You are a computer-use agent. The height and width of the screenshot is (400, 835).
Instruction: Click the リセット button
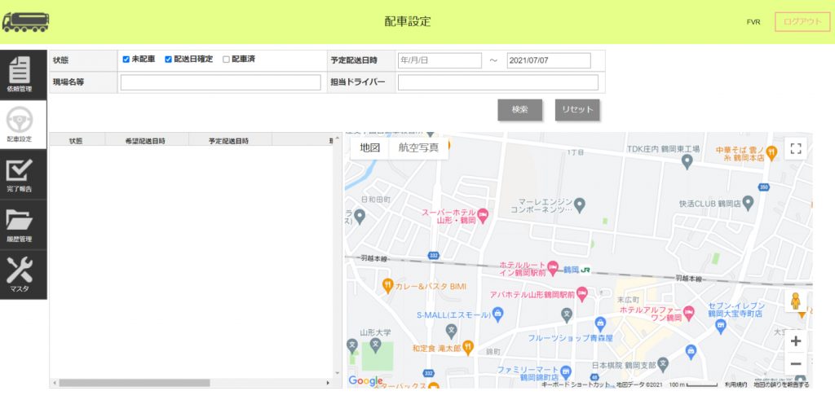point(577,110)
